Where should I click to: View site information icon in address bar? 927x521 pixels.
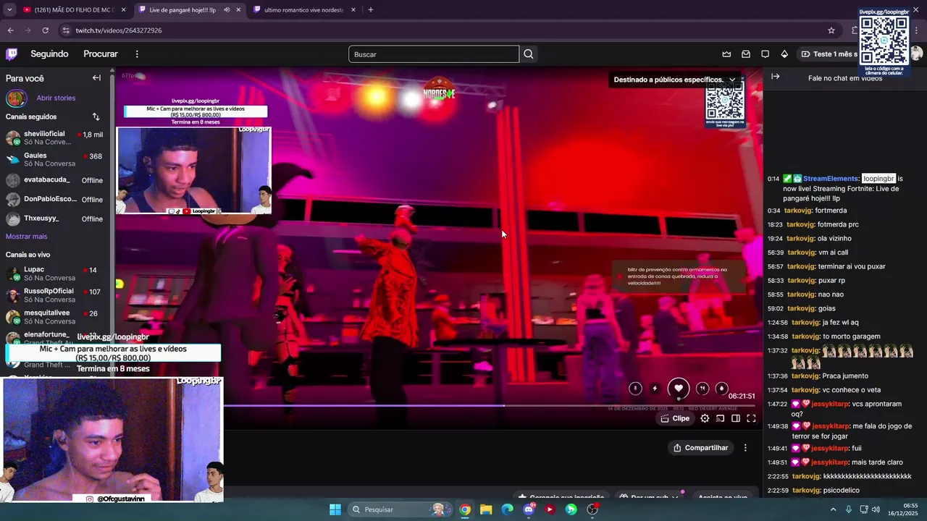[x=66, y=30]
